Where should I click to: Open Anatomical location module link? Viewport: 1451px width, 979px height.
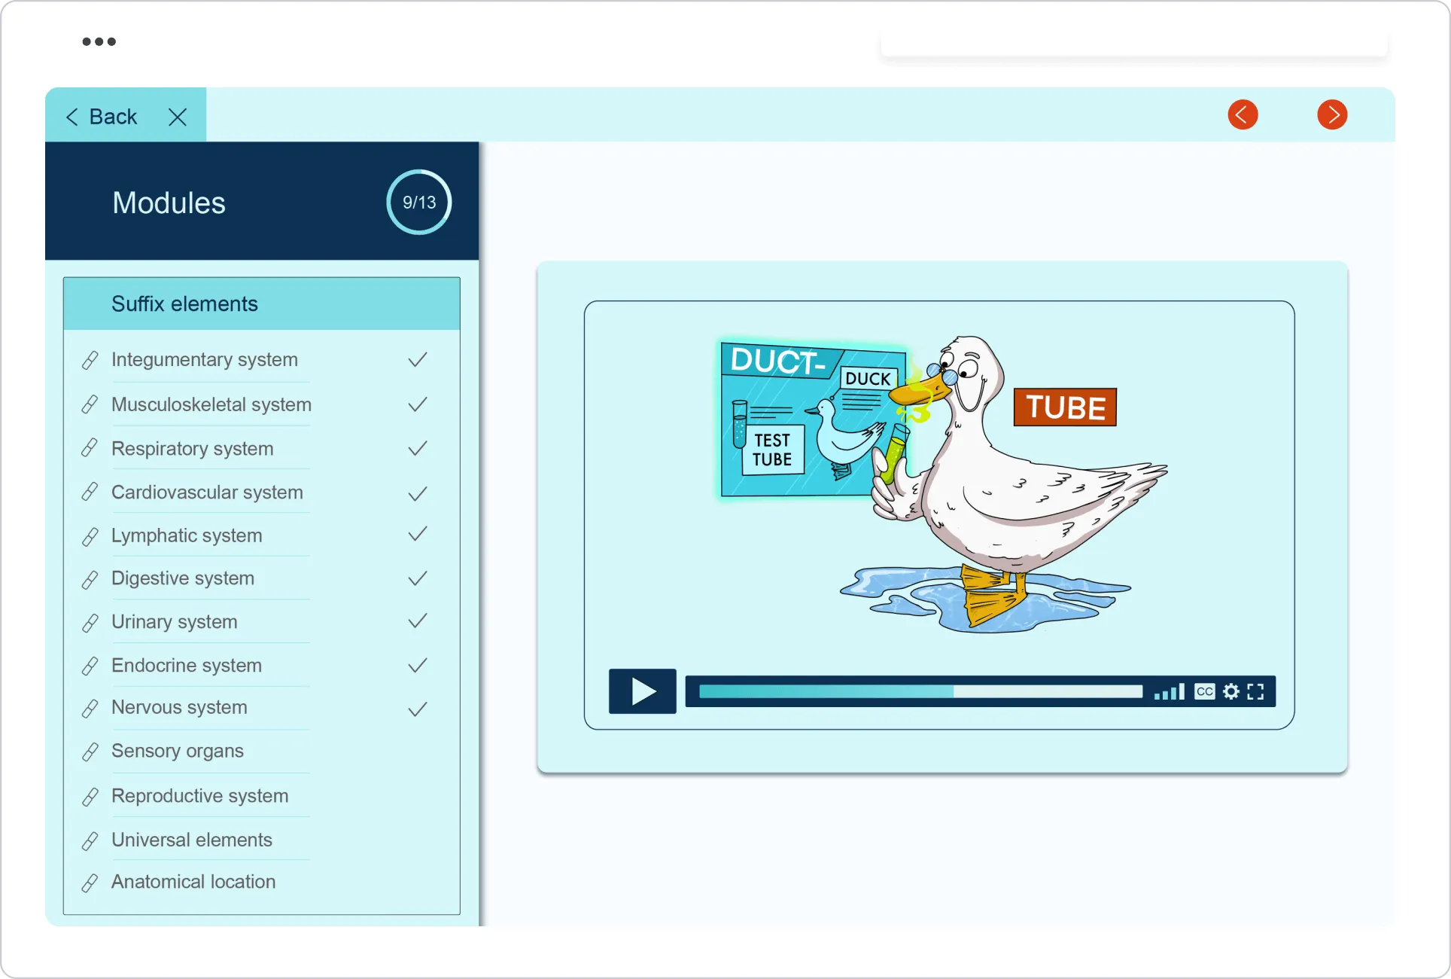click(x=193, y=882)
